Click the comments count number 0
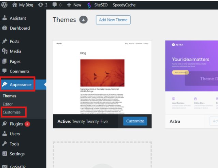 click(60, 5)
